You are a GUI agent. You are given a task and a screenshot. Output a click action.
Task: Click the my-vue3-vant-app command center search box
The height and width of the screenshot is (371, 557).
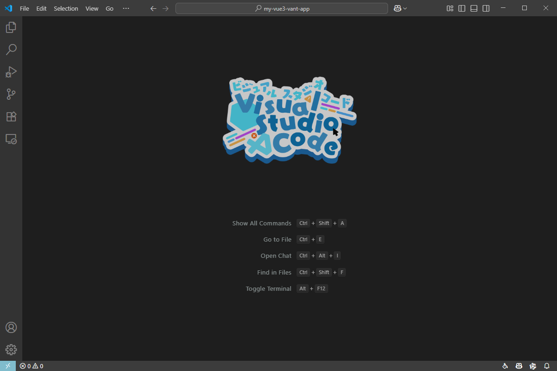(x=282, y=8)
